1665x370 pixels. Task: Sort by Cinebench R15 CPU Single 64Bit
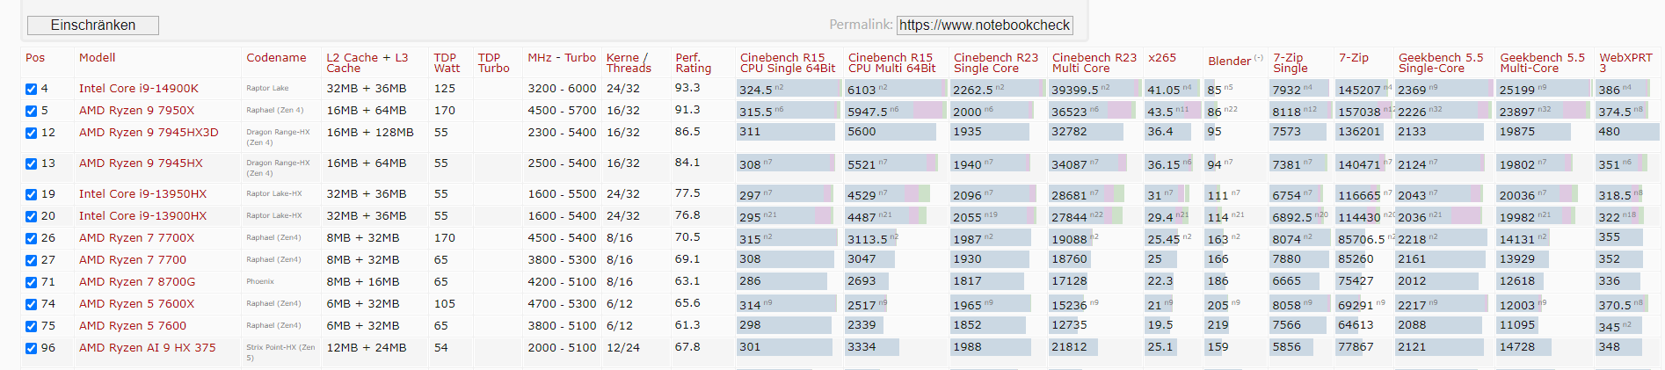tap(788, 62)
